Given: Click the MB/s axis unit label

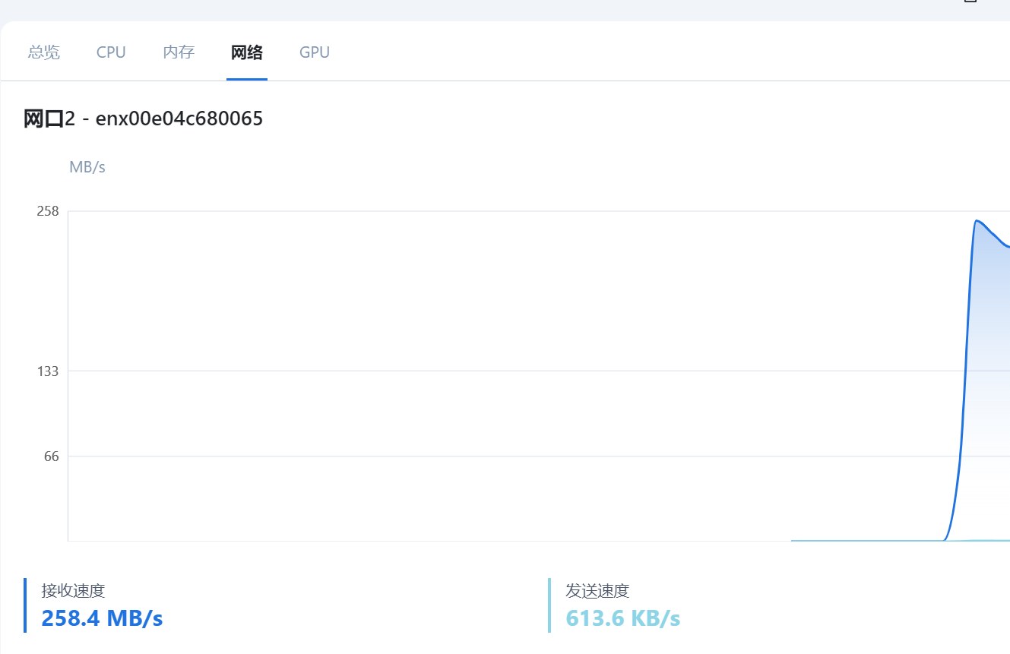Looking at the screenshot, I should click(x=87, y=167).
